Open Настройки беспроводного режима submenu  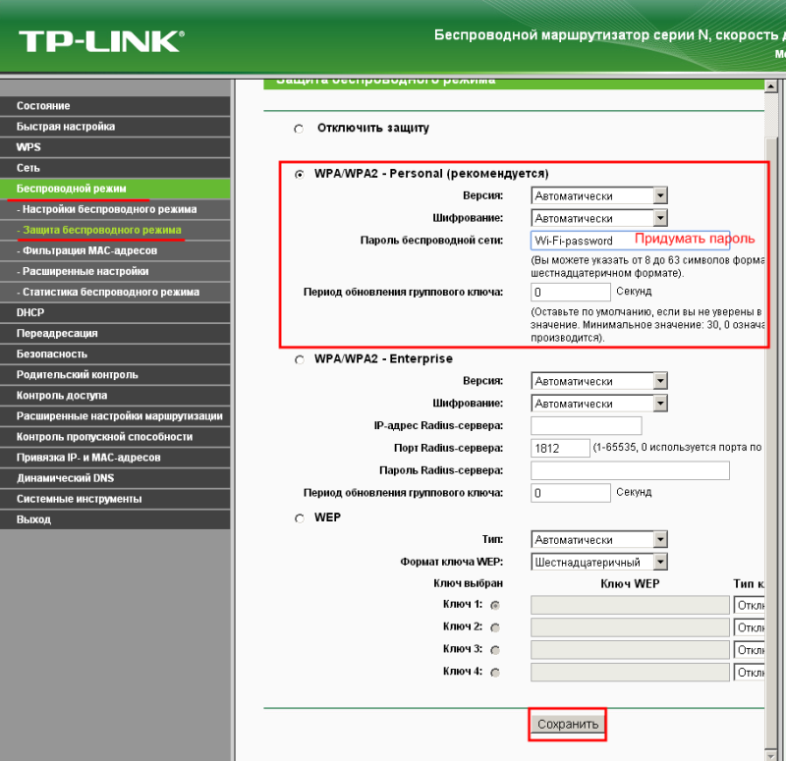(x=115, y=209)
